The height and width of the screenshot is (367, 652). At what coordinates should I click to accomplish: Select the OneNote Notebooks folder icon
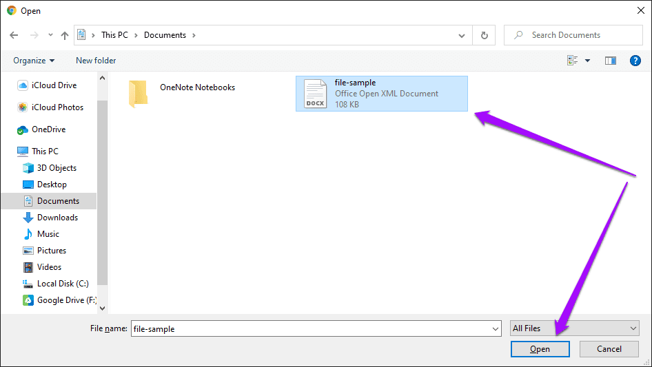138,94
